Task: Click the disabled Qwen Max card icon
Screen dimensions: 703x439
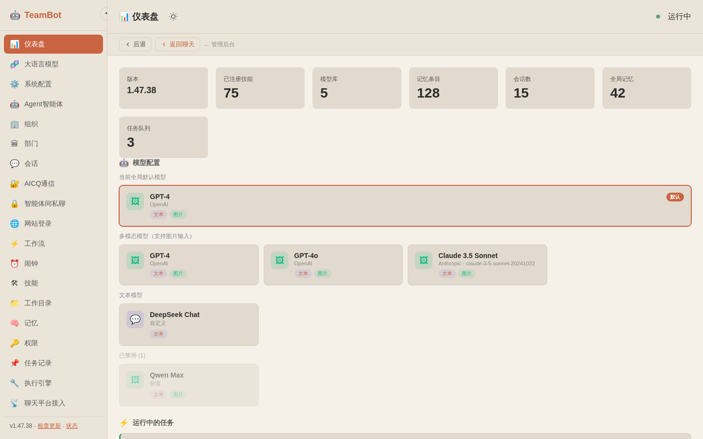Action: (135, 380)
